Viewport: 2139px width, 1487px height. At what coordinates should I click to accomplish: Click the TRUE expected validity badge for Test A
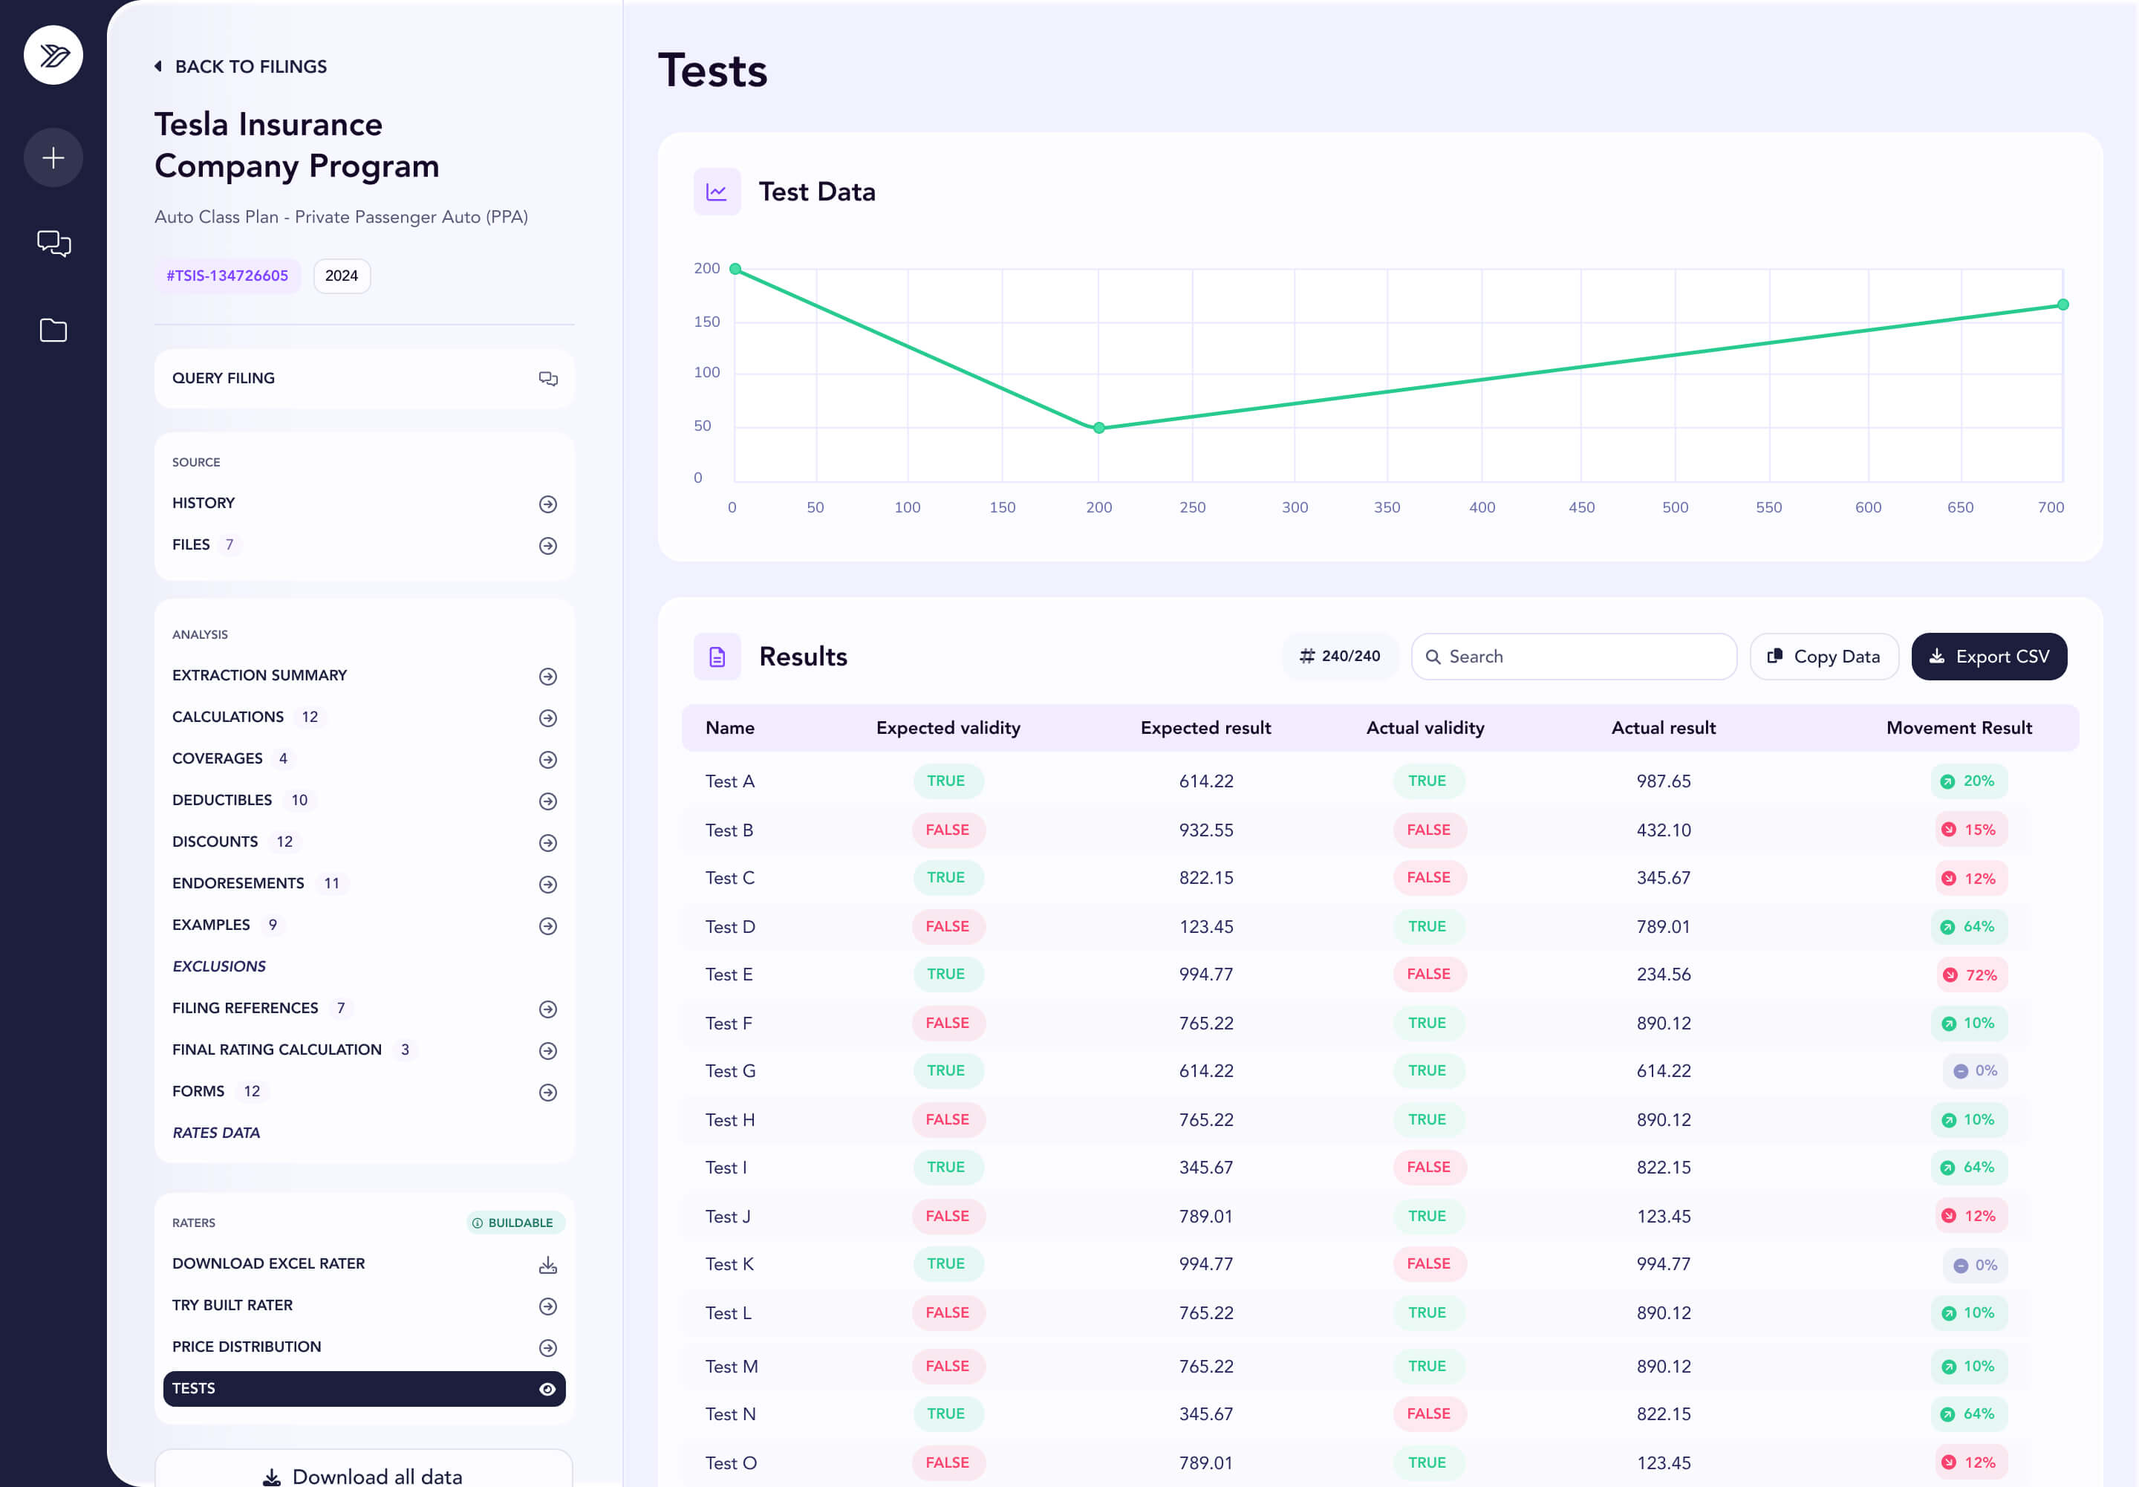pyautogui.click(x=945, y=781)
